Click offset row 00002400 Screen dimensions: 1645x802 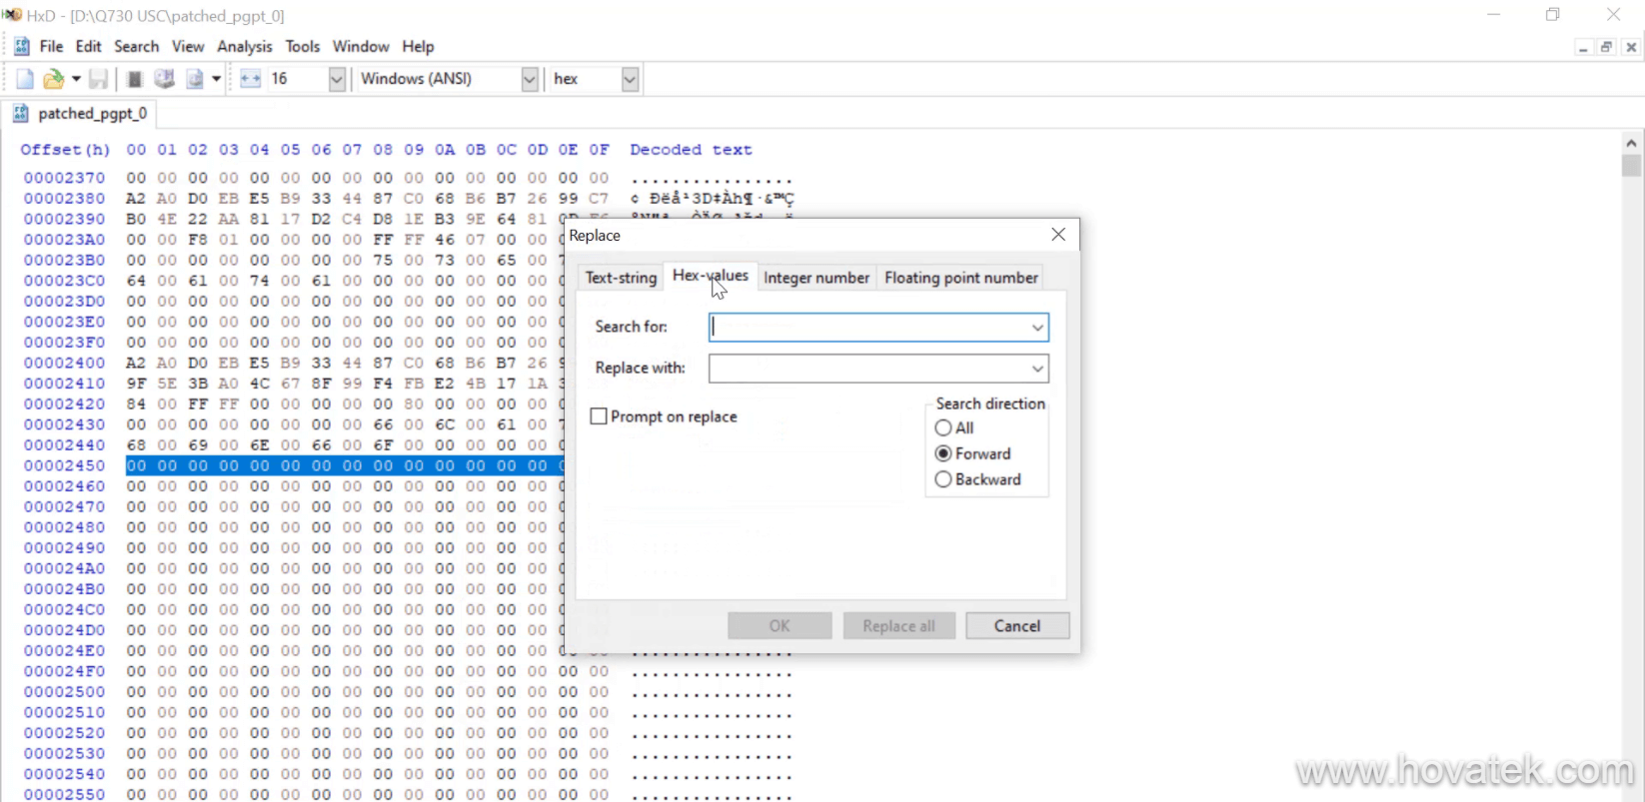click(x=65, y=363)
